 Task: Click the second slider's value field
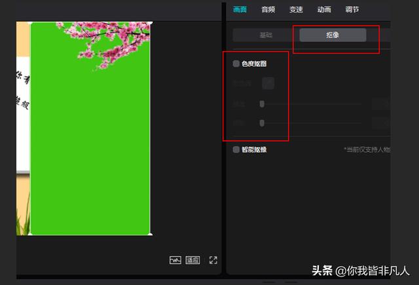381,123
